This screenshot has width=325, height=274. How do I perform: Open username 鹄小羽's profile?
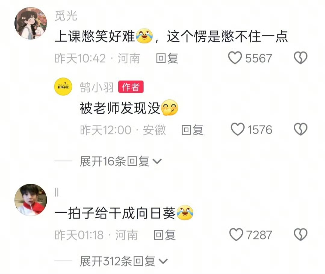[97, 87]
